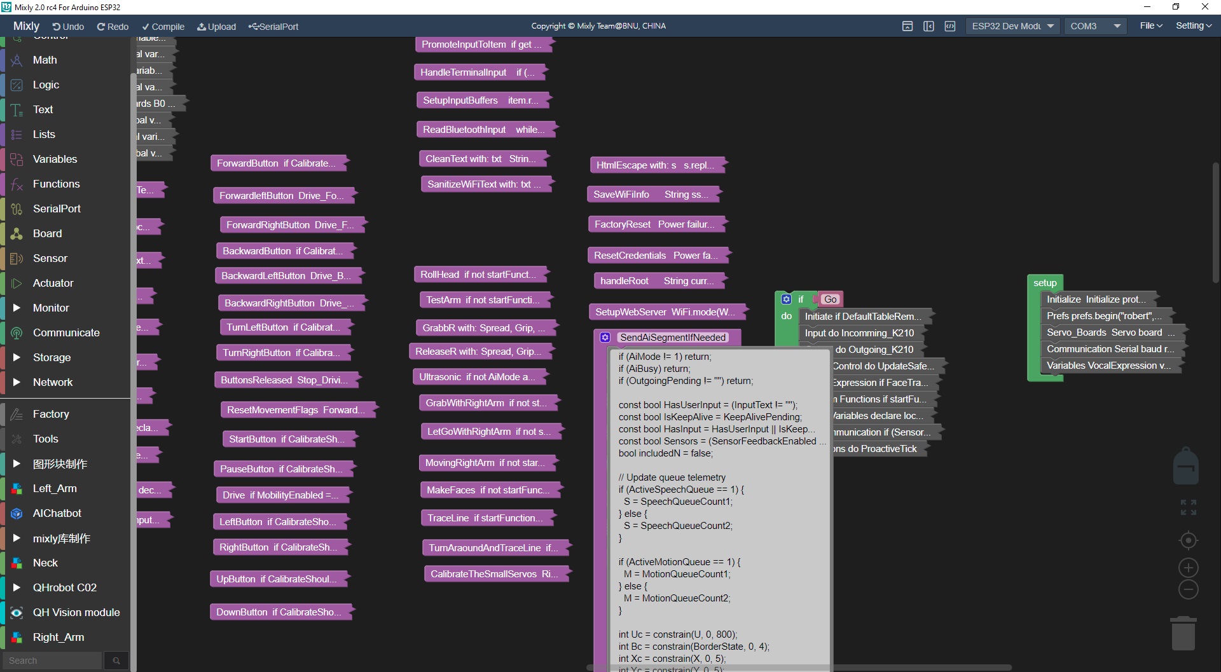This screenshot has height=672, width=1221.
Task: Click the Compile button
Action: pos(163,27)
